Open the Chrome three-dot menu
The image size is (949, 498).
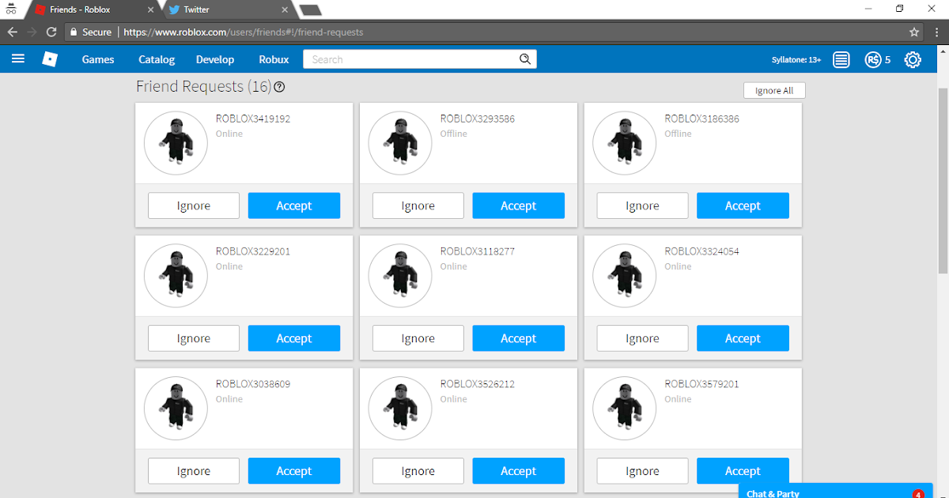(x=936, y=32)
